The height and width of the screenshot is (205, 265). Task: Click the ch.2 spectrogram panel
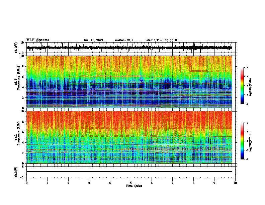point(129,137)
